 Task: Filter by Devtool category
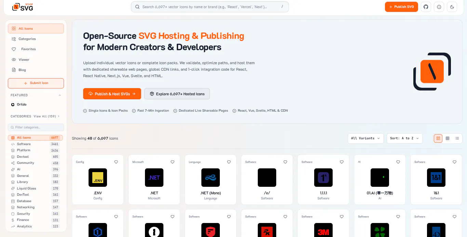36,157
